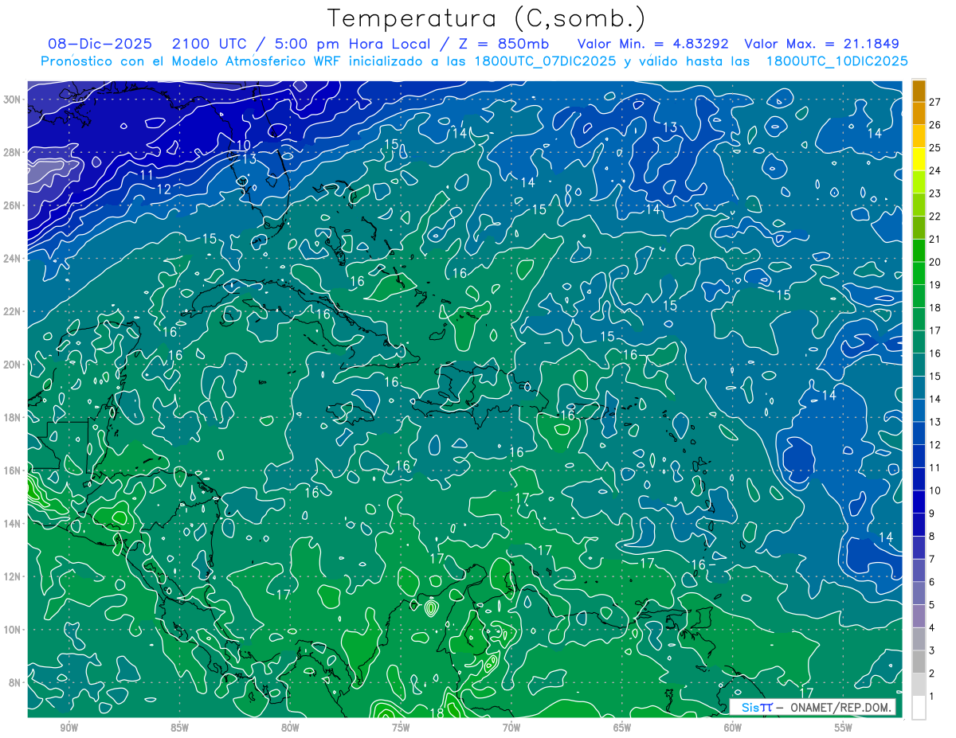Click the "90W" longitude axis label
The image size is (956, 738).
coord(69,727)
